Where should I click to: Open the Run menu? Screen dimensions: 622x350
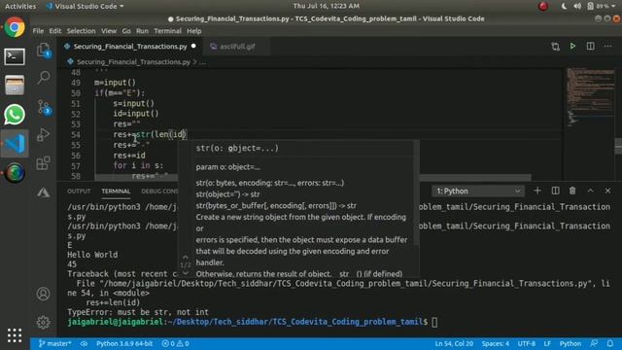[x=142, y=31]
